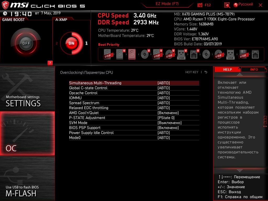Open the M-FLASH section
Screen dimensions: 268x201
[x=27, y=178]
